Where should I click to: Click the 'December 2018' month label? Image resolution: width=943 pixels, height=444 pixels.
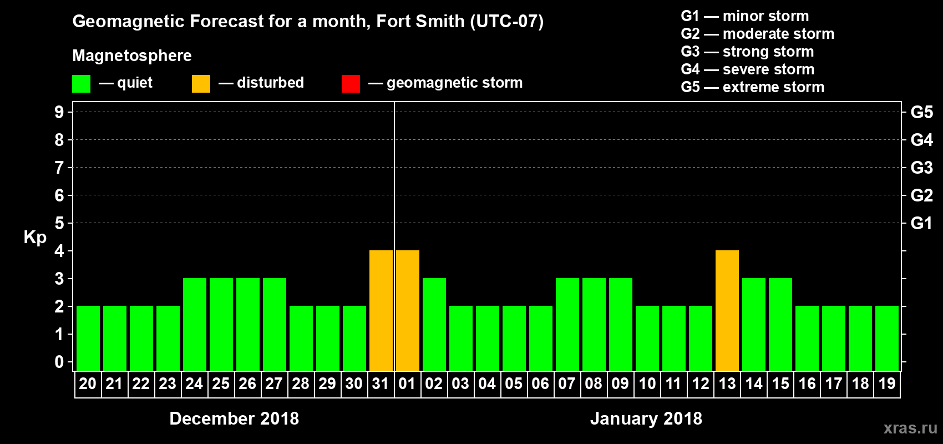point(234,418)
